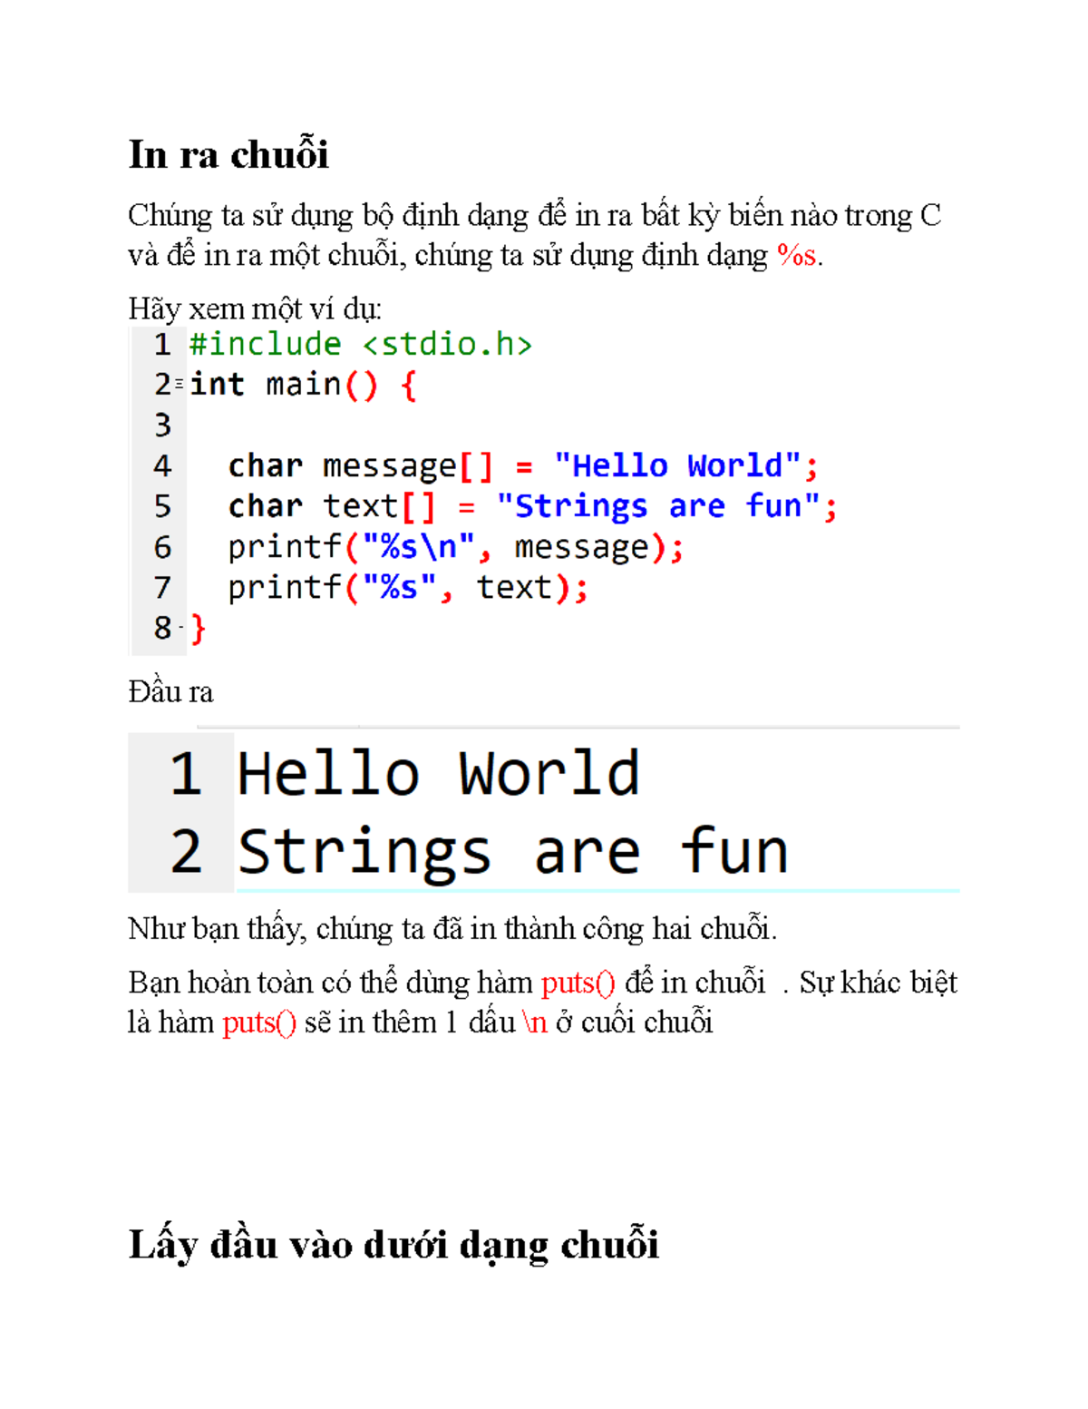Click the "Đầu ra" label

pyautogui.click(x=170, y=692)
